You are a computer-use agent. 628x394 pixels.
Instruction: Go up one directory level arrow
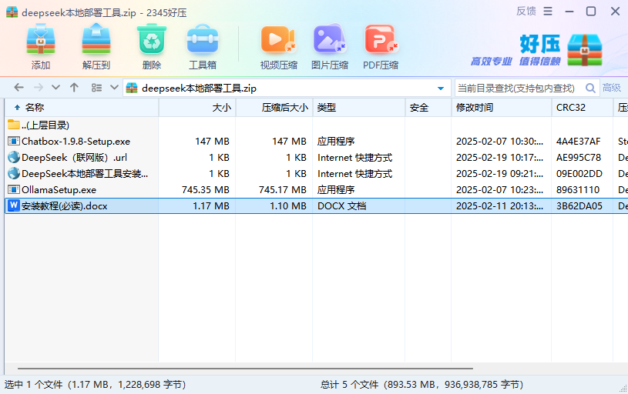tap(74, 88)
